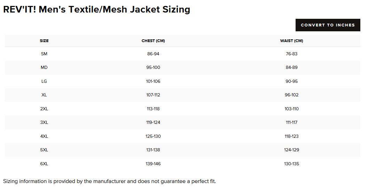Viewport: 368px width, 191px height.
Task: Click the REV'IT! jacket sizing heading
Action: coord(97,9)
